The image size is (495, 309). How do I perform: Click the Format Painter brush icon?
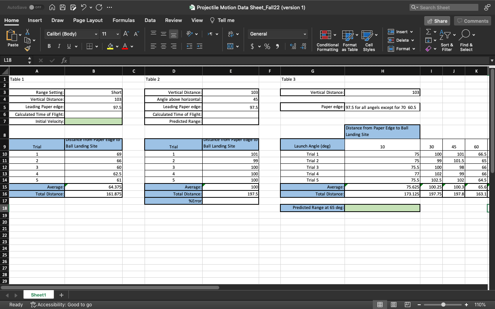pos(27,49)
